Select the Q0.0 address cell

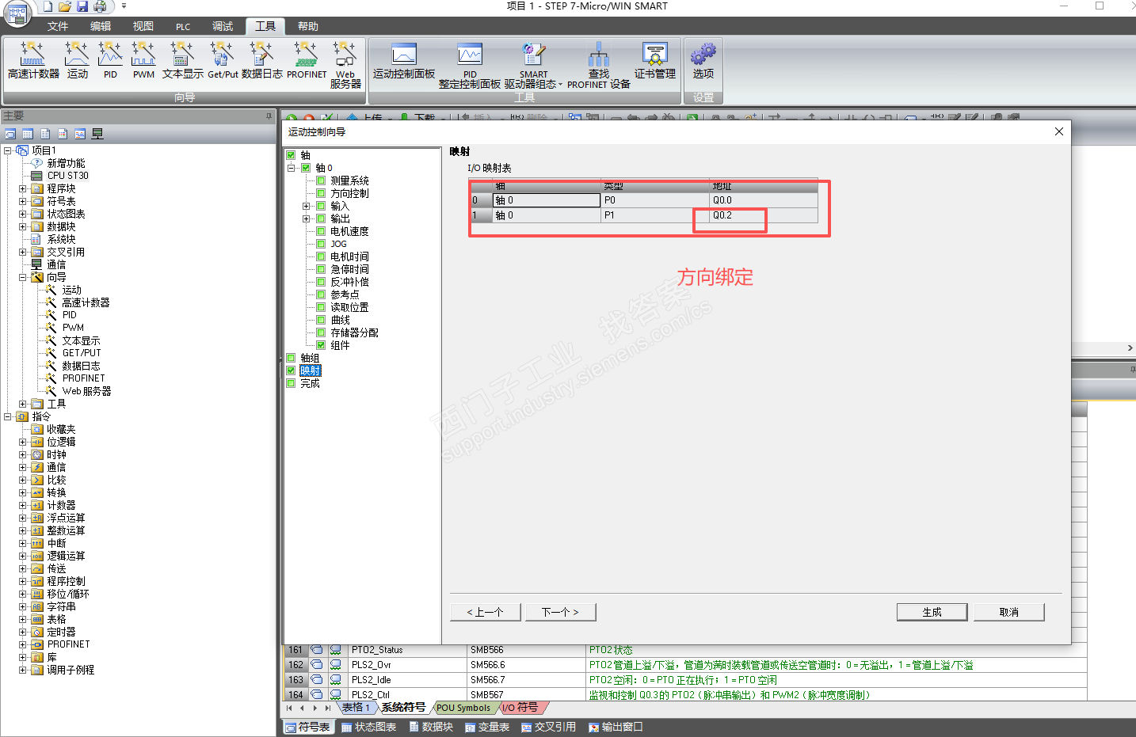click(764, 200)
